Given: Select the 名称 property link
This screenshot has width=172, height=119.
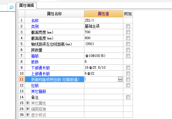Looking at the screenshot, I should (x=35, y=21).
